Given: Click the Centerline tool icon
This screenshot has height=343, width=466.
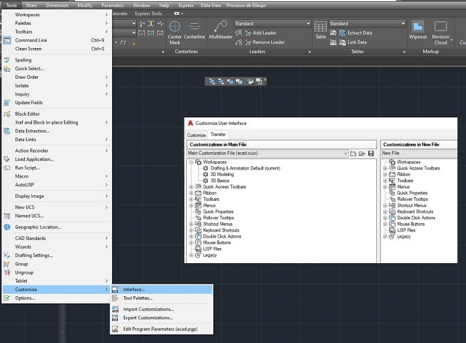Looking at the screenshot, I should (194, 27).
